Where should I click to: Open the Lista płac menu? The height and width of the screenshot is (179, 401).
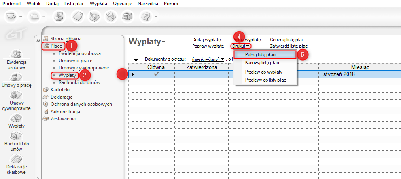pyautogui.click(x=74, y=4)
